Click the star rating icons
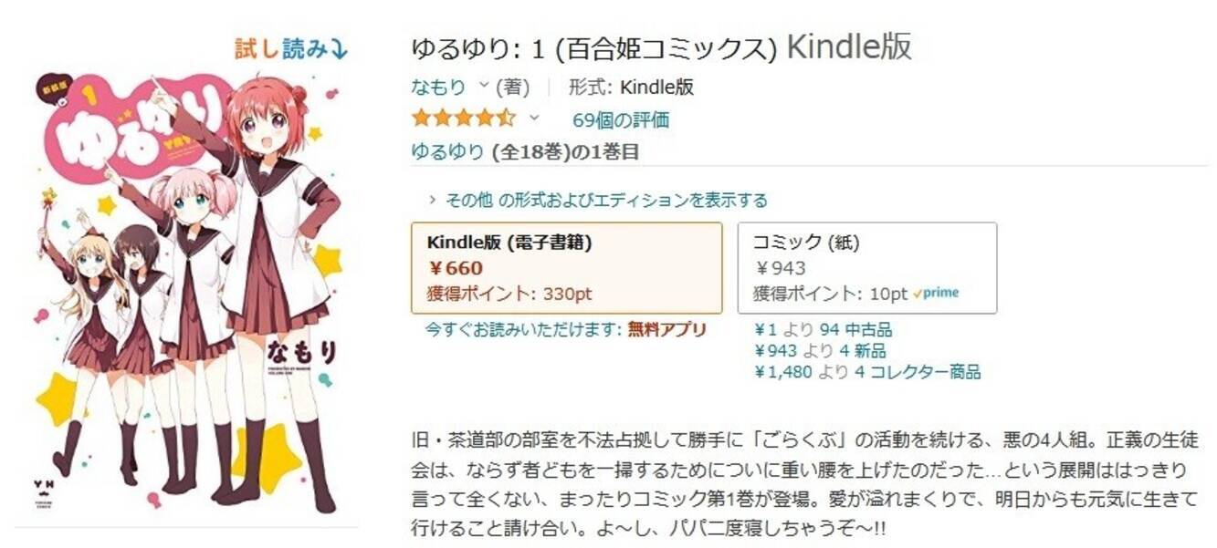Image resolution: width=1217 pixels, height=548 pixels. (463, 119)
